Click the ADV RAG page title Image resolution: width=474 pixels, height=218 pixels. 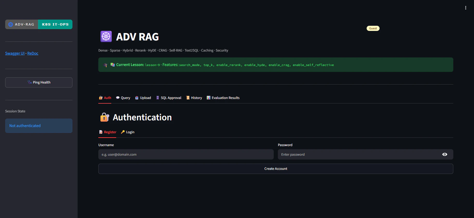pos(137,37)
